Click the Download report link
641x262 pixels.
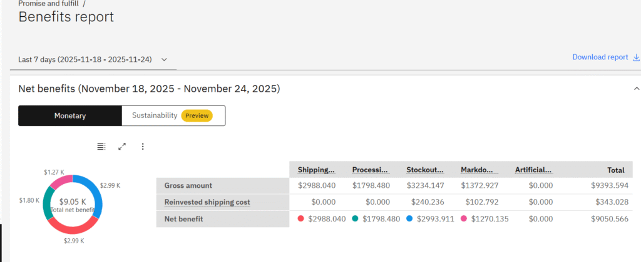click(600, 57)
